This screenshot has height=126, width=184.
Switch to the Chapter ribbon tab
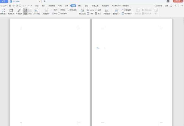[80, 6]
